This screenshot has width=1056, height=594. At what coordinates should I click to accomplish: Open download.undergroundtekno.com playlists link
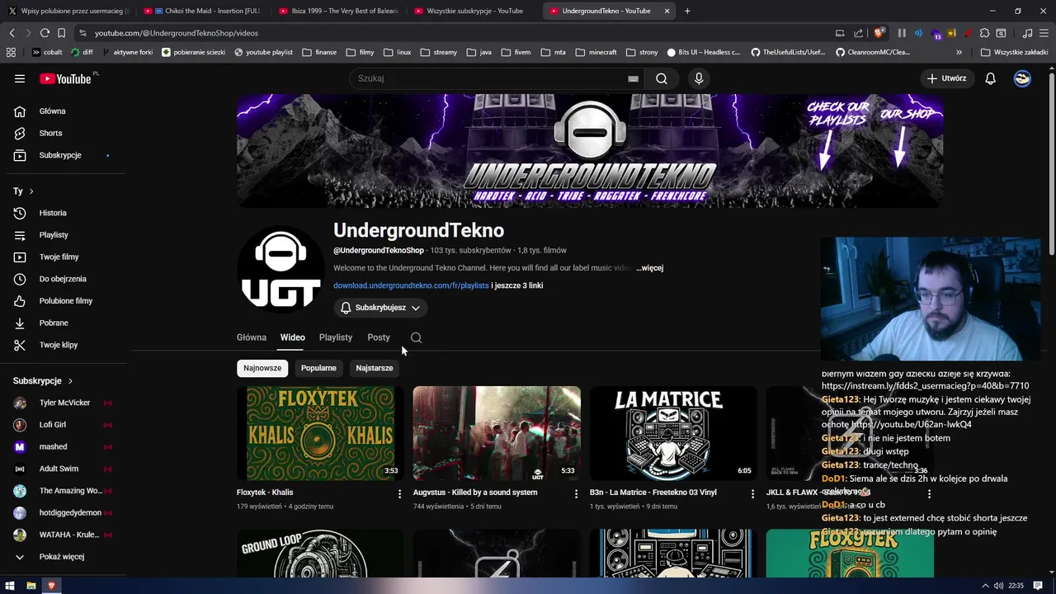coord(411,285)
